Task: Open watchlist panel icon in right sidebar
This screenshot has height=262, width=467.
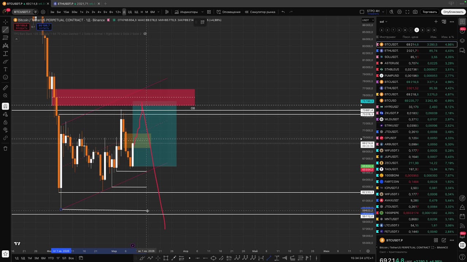Action: tap(462, 22)
